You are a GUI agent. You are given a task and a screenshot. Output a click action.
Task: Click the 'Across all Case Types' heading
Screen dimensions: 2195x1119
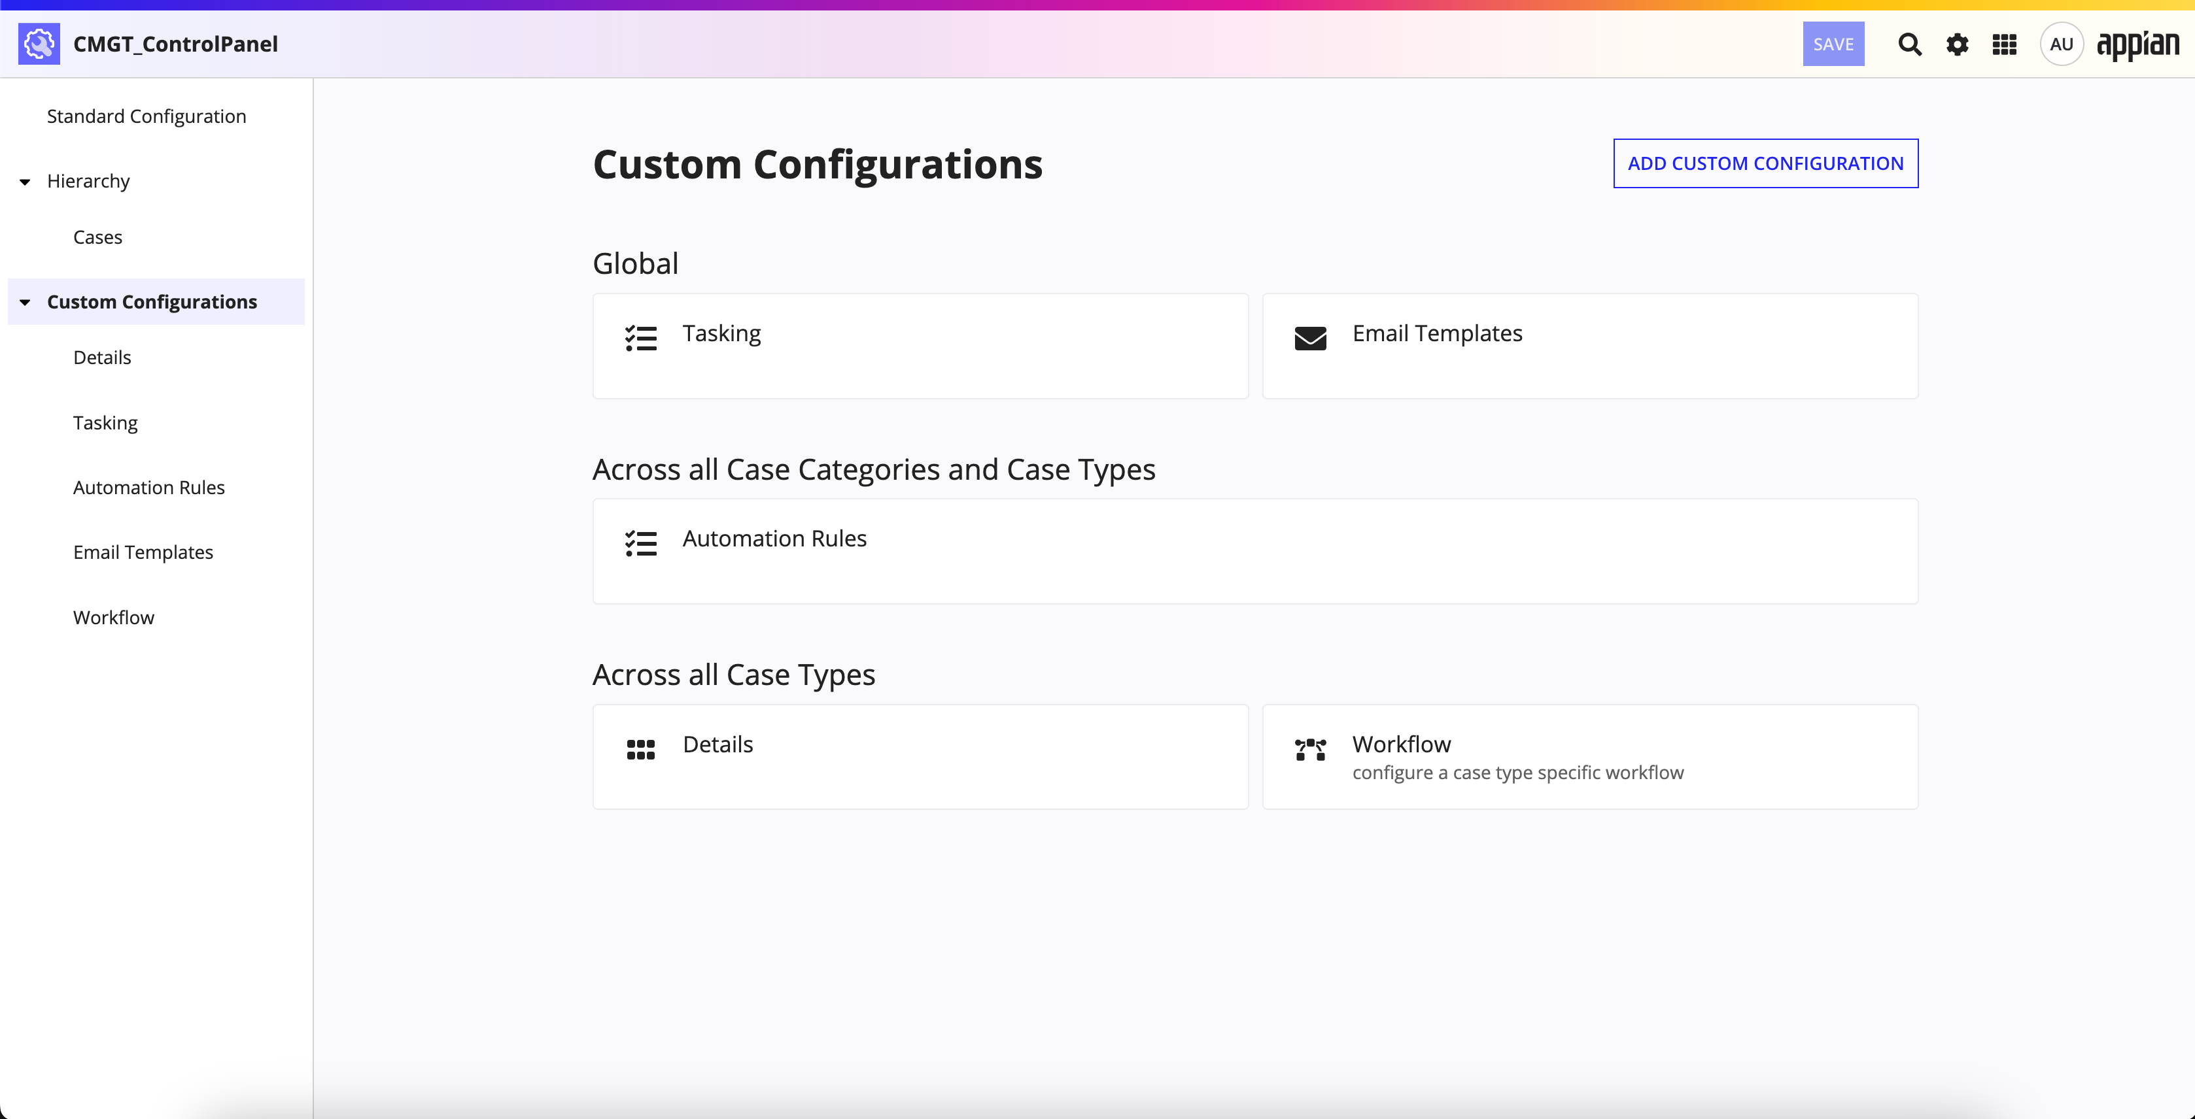tap(735, 675)
